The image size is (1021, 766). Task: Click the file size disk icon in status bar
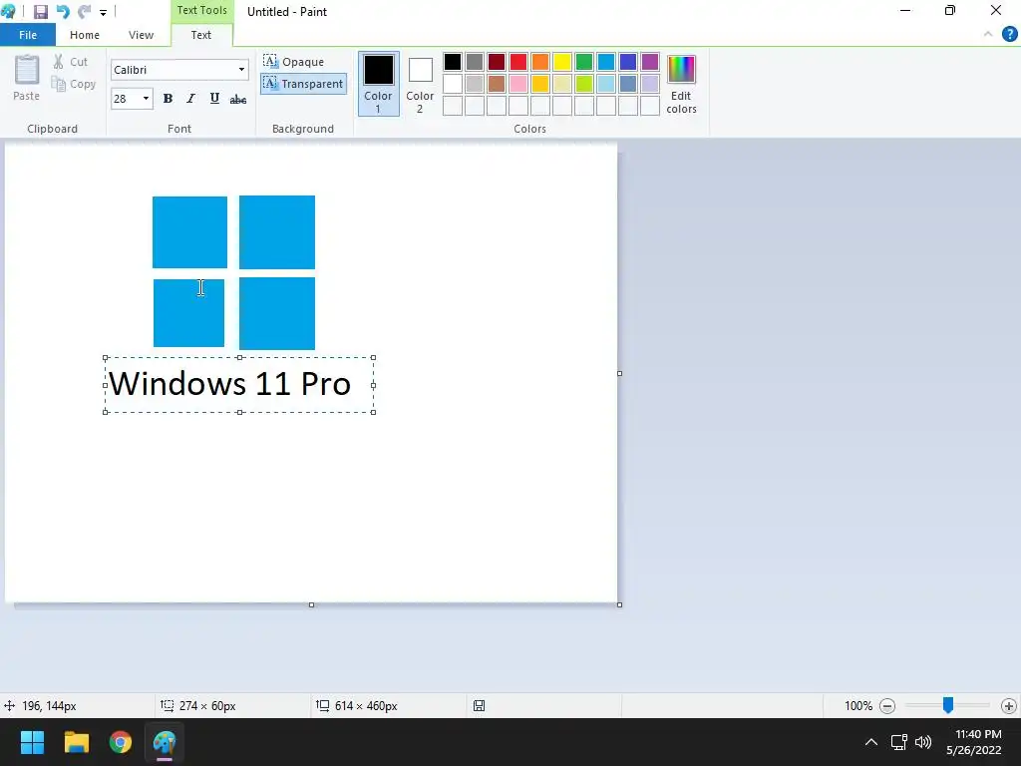(479, 705)
